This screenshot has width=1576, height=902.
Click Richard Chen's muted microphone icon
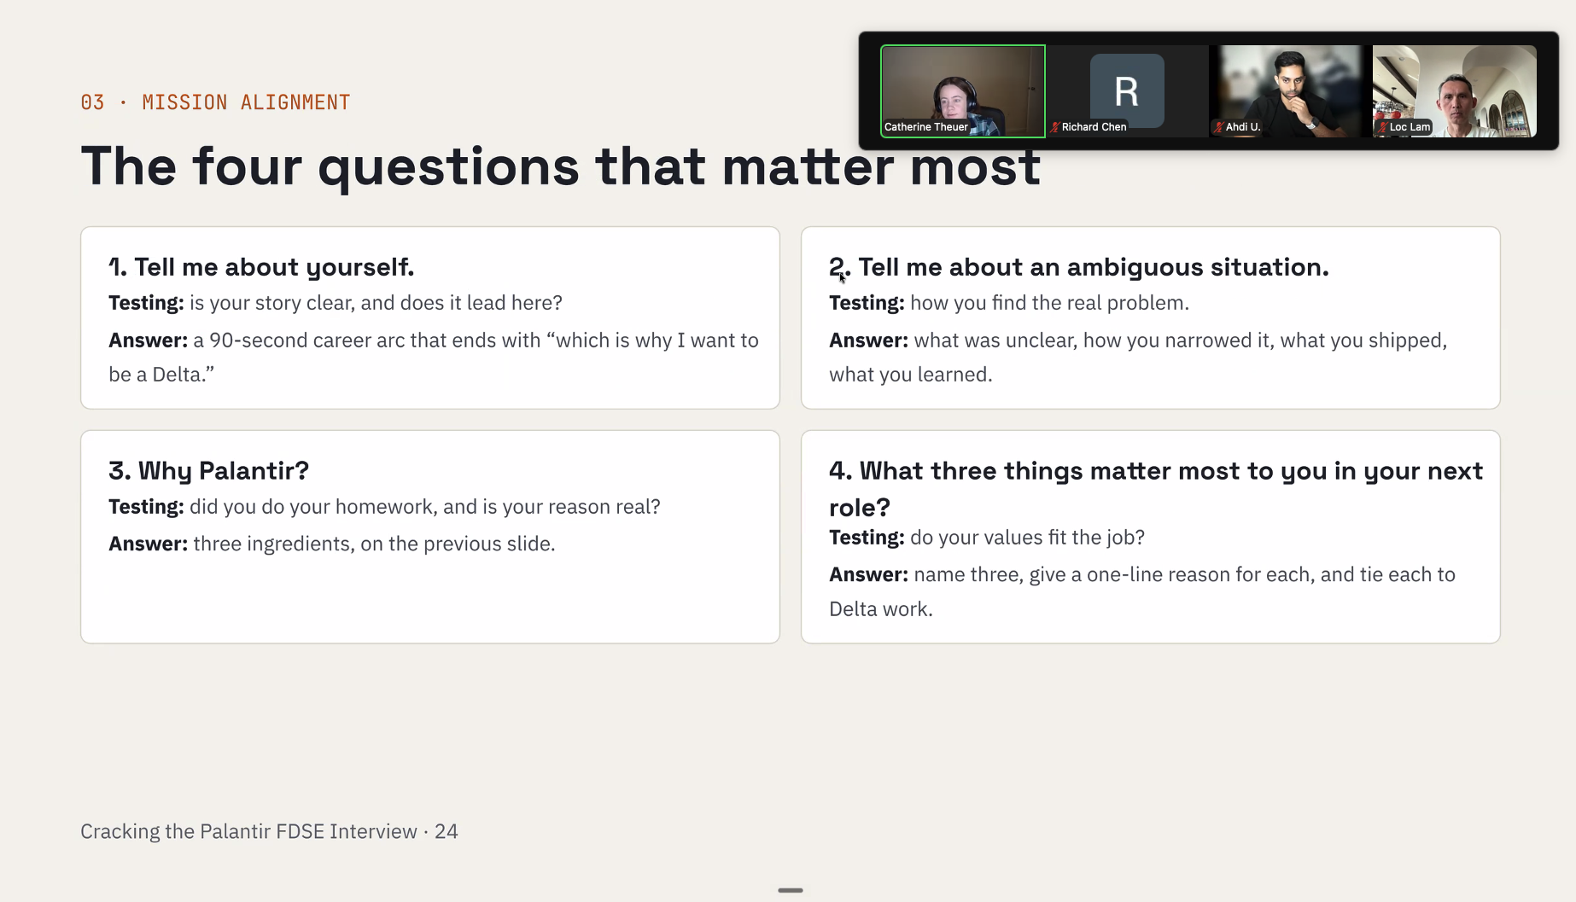[1055, 127]
